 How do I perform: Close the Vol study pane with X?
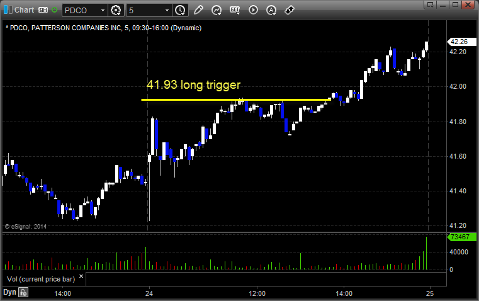(81, 276)
